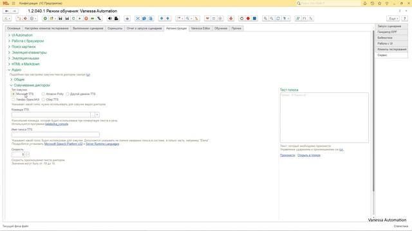Image resolution: width=412 pixels, height=231 pixels.
Task: Click the TTS voice name input field
Action: (55, 135)
